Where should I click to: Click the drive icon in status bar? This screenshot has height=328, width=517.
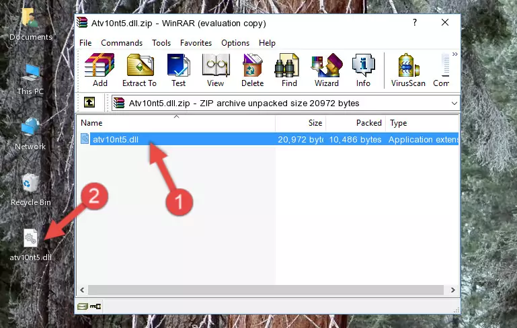click(83, 306)
